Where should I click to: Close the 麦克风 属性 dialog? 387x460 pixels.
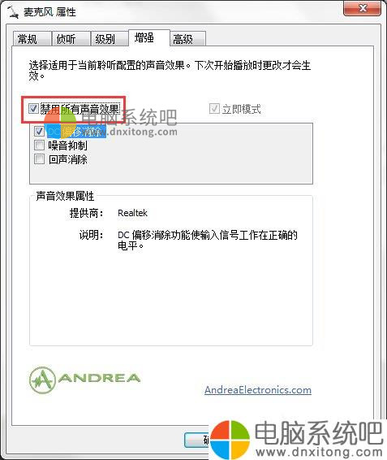(362, 8)
